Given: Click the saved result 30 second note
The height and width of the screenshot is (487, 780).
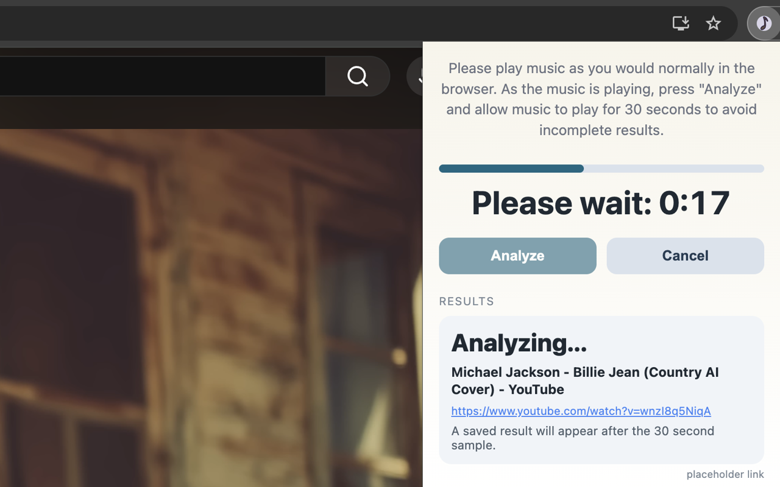Looking at the screenshot, I should (583, 438).
